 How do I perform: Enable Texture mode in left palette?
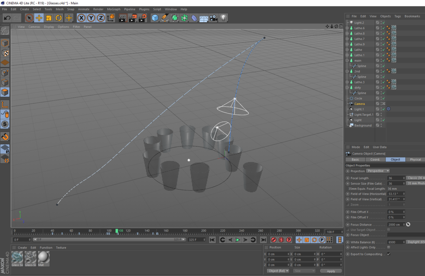point(5,53)
